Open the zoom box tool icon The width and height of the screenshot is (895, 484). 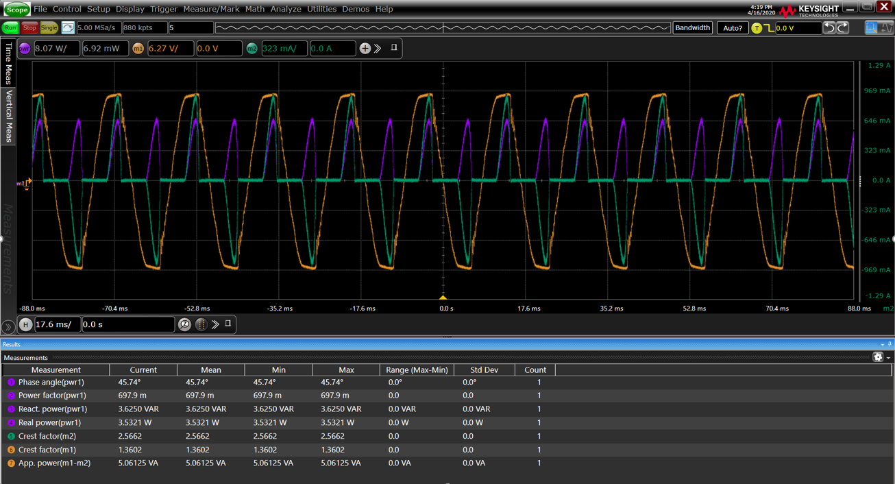click(x=871, y=27)
